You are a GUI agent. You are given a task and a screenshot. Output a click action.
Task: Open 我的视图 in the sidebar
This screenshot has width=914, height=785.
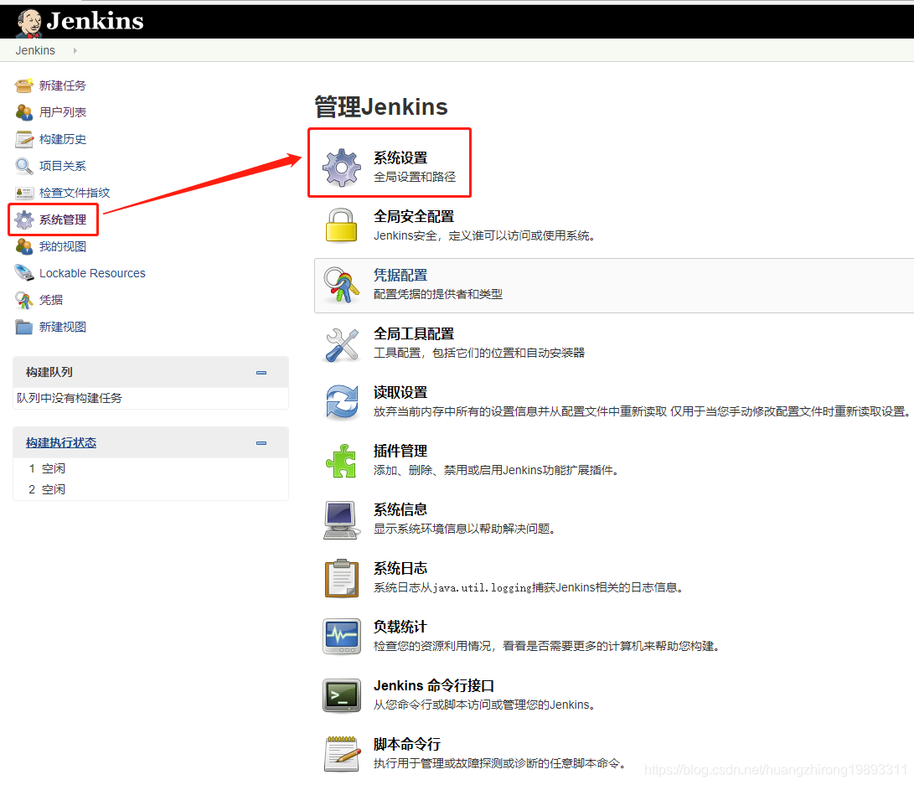[x=62, y=246]
